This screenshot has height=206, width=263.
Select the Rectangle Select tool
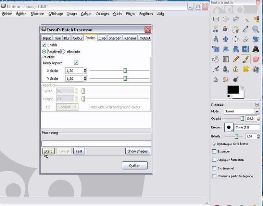pos(216,19)
